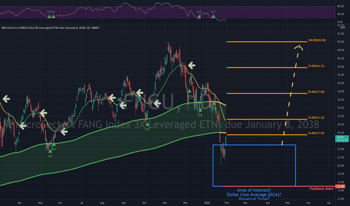Click the 80.00 value on oscillator scale
Screen dimensions: 350x206
(341, 6)
